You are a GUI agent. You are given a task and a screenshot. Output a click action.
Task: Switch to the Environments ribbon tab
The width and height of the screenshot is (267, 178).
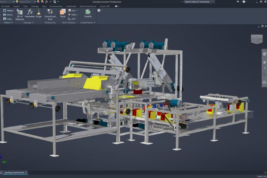click(x=56, y=6)
